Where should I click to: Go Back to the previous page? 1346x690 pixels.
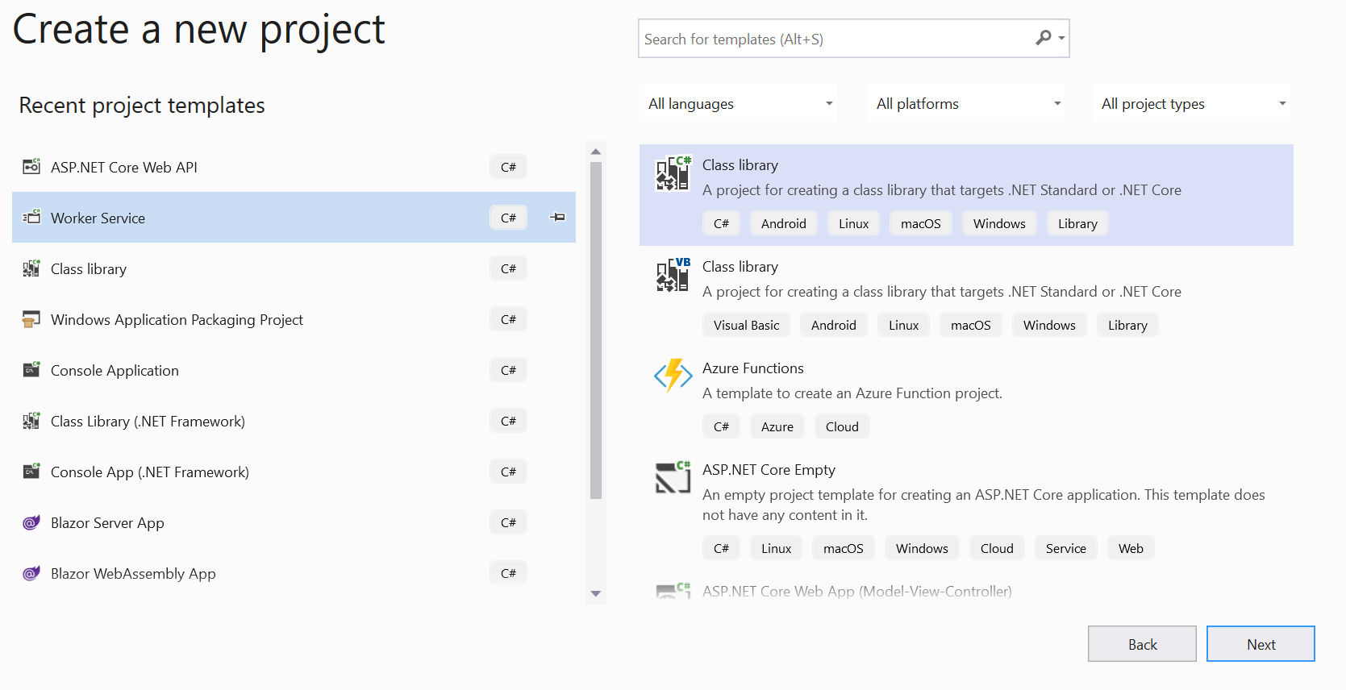[x=1142, y=644]
